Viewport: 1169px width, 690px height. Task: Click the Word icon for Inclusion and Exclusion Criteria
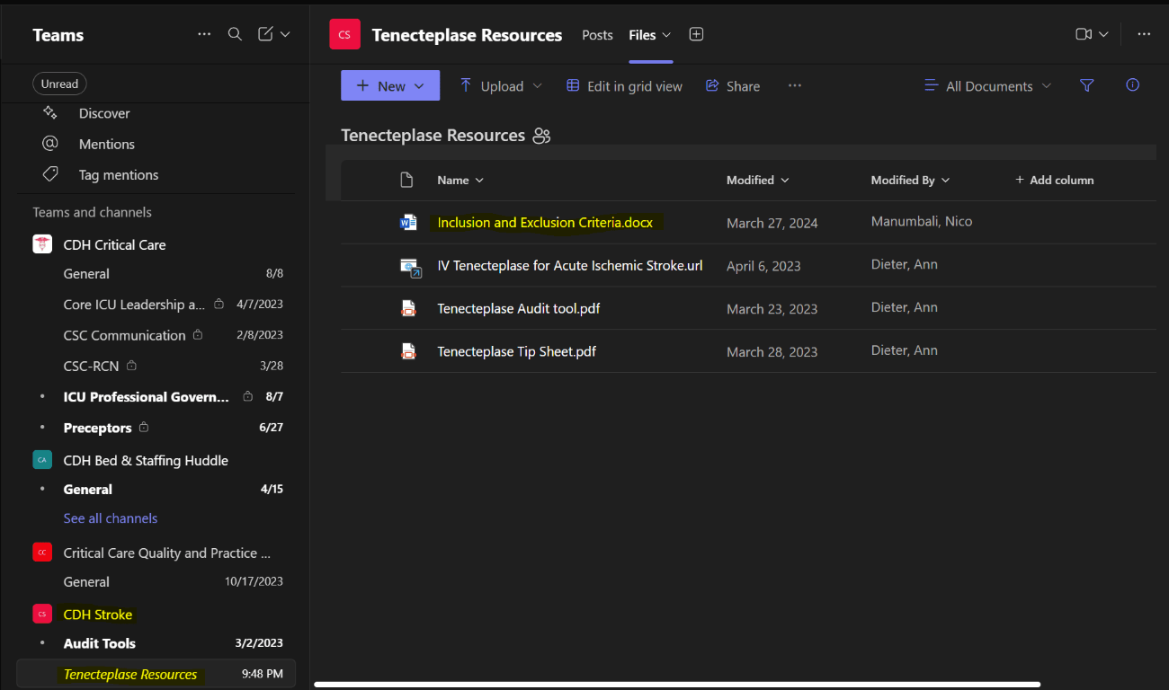click(408, 222)
